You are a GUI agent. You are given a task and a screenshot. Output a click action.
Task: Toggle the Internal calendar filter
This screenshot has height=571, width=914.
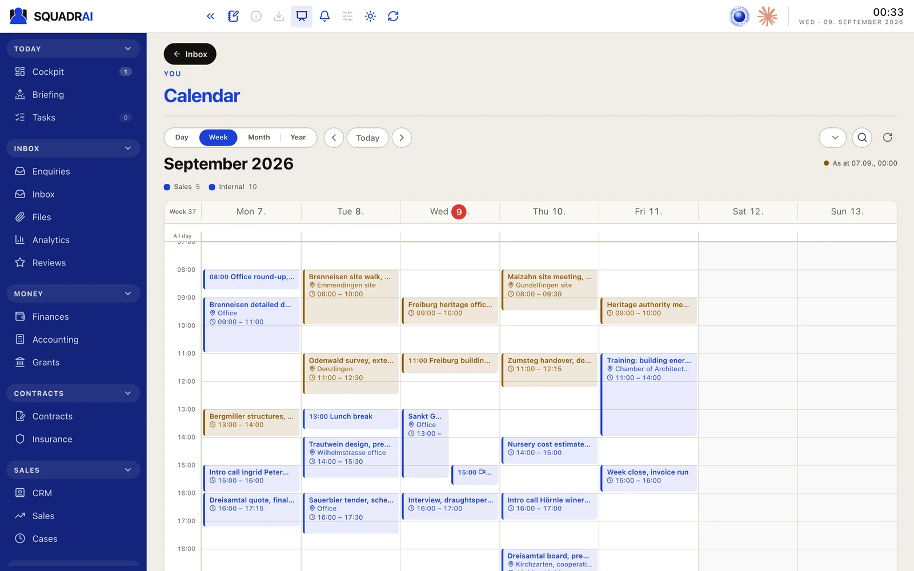tap(232, 187)
